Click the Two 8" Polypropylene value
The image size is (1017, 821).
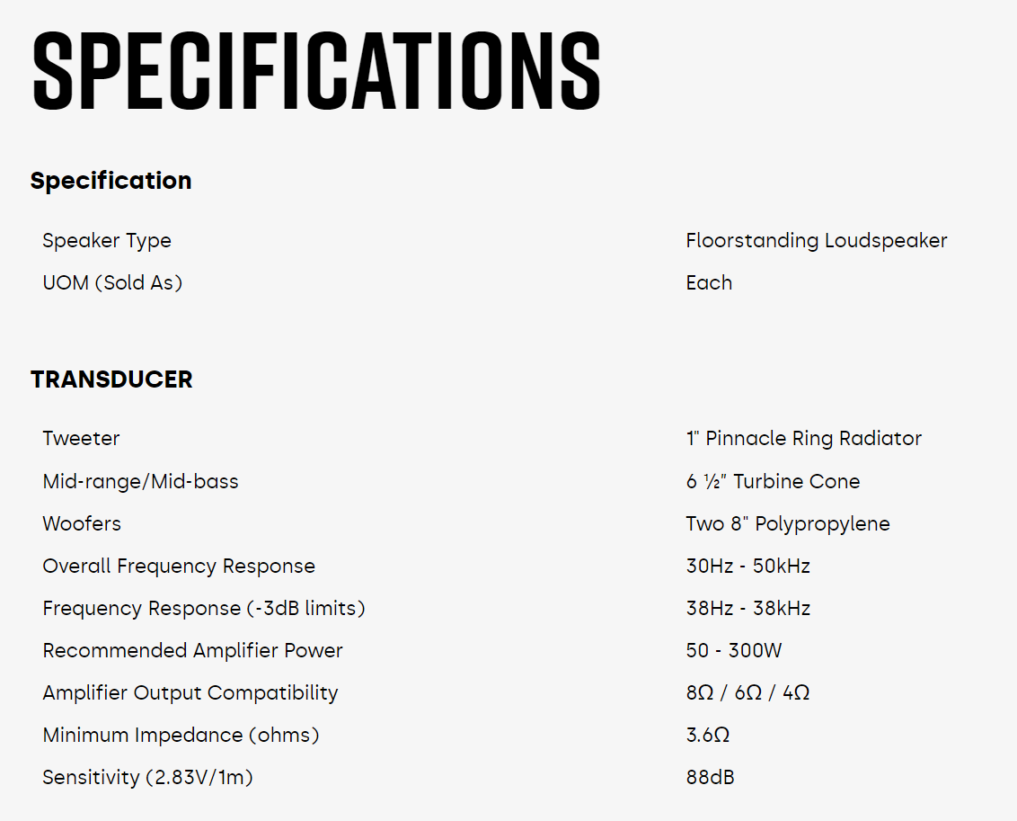point(788,524)
